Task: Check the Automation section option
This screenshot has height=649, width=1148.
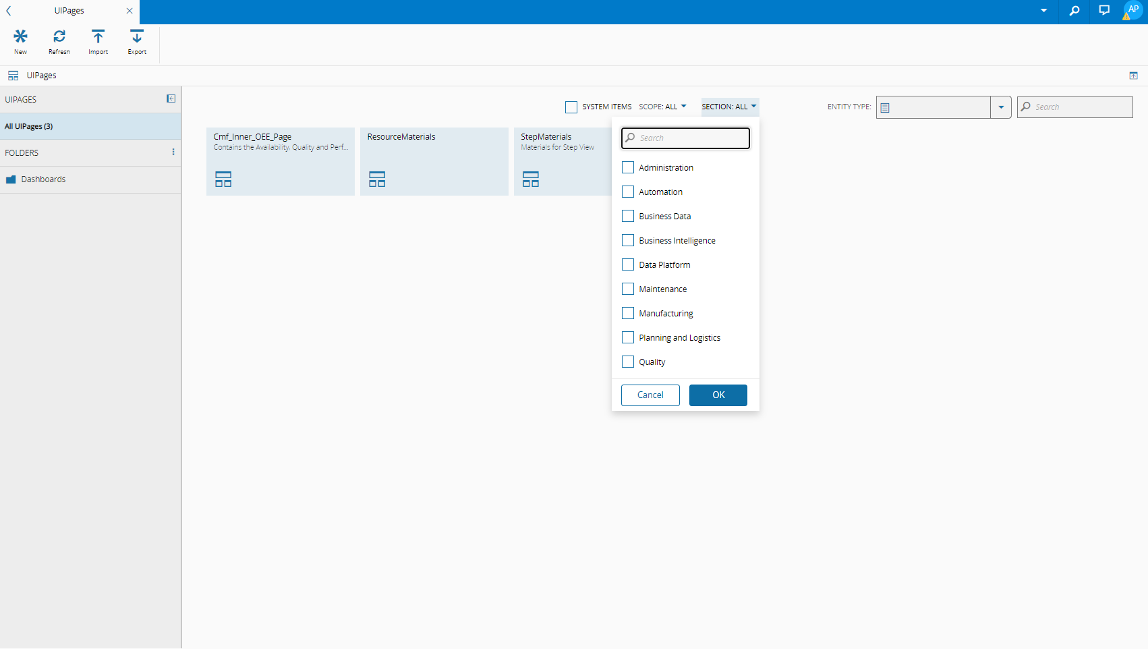Action: click(x=628, y=192)
